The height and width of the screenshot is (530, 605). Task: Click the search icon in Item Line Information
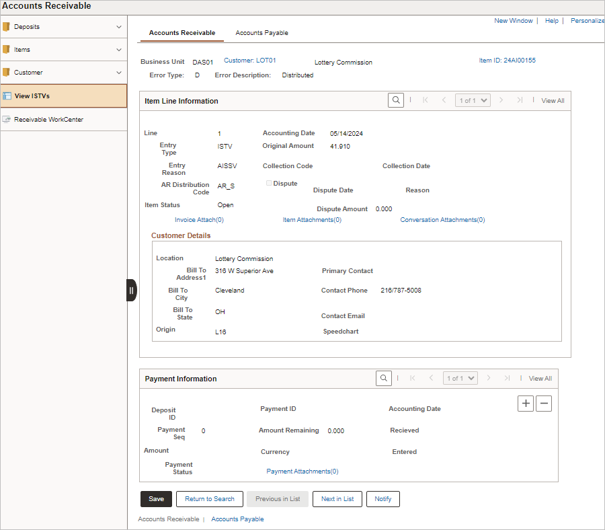(x=396, y=100)
